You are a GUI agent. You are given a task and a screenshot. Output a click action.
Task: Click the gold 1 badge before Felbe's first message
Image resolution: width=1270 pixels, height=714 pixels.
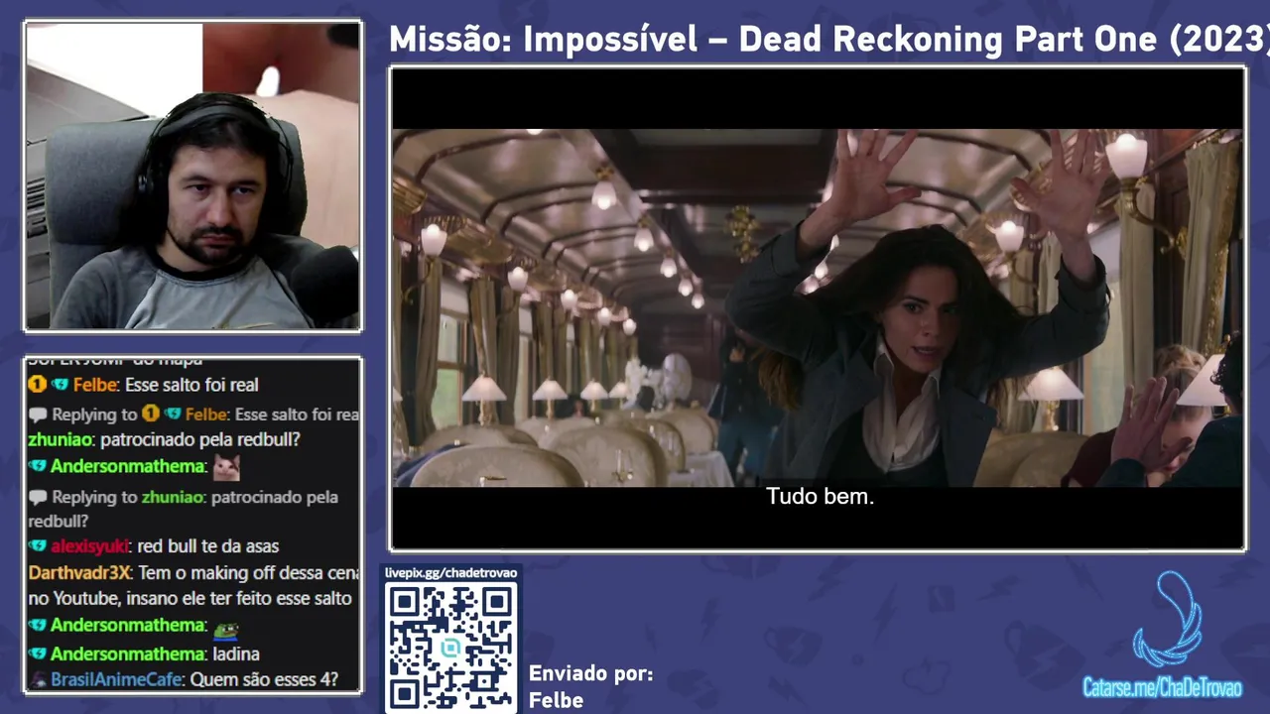click(x=37, y=385)
